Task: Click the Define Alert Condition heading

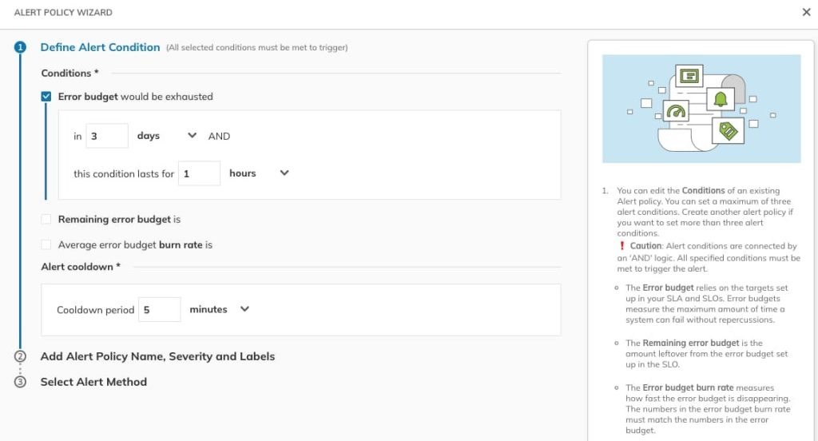Action: [100, 47]
